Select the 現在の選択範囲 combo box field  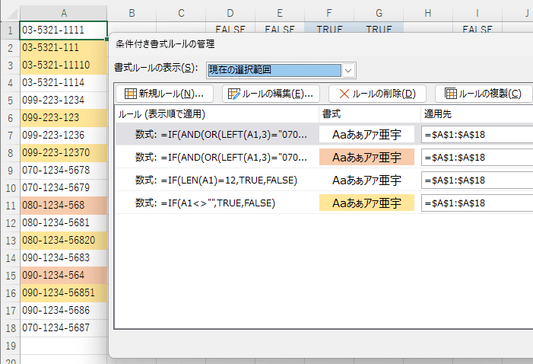(274, 70)
